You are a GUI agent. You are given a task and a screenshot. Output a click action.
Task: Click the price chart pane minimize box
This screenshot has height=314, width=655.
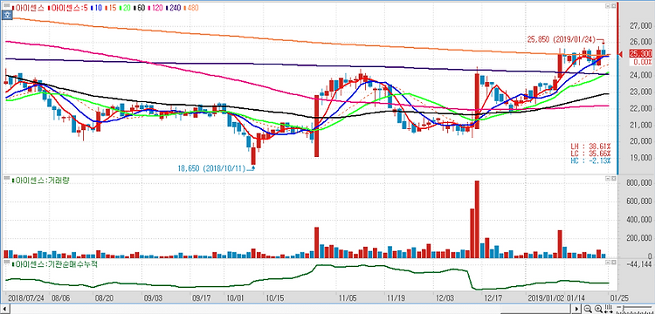click(x=608, y=6)
